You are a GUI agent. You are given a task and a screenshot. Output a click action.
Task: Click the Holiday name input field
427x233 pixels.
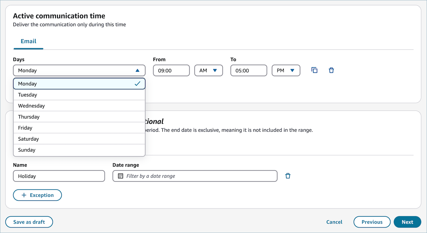[x=59, y=176]
